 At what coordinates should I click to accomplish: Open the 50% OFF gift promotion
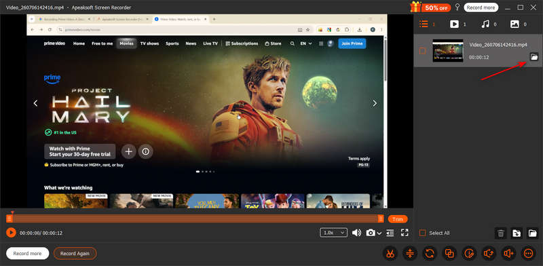430,7
